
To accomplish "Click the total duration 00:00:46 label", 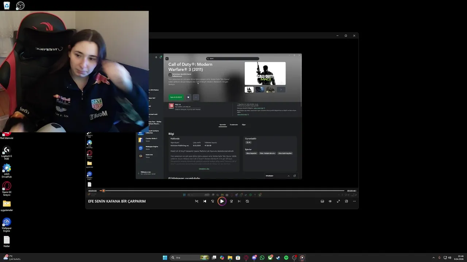I will click(x=352, y=191).
